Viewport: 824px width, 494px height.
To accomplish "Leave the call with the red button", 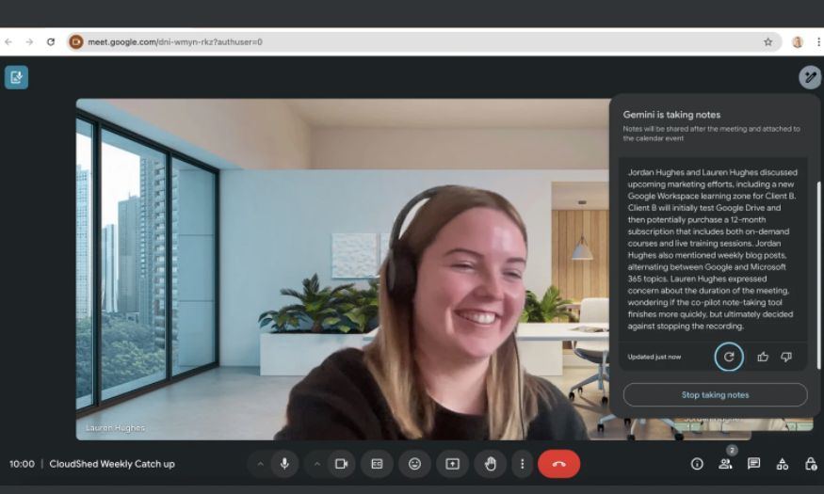I will 559,464.
